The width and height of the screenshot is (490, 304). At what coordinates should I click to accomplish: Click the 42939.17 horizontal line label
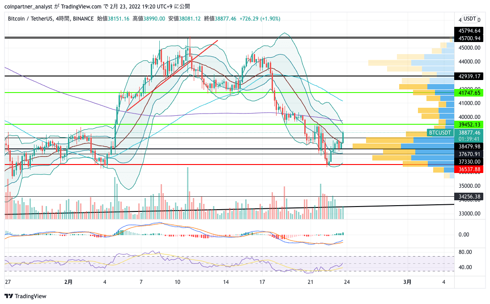[x=469, y=76]
